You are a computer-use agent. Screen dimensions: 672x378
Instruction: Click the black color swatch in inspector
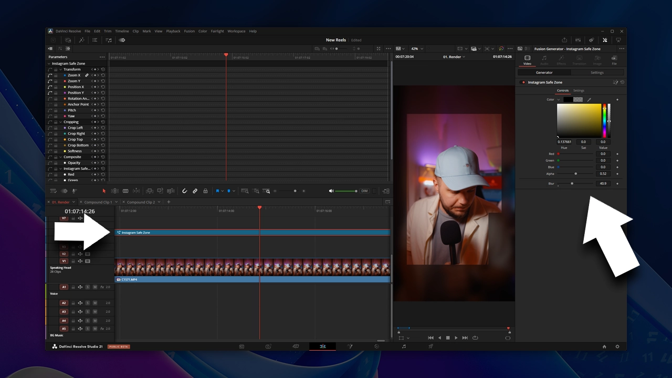568,99
